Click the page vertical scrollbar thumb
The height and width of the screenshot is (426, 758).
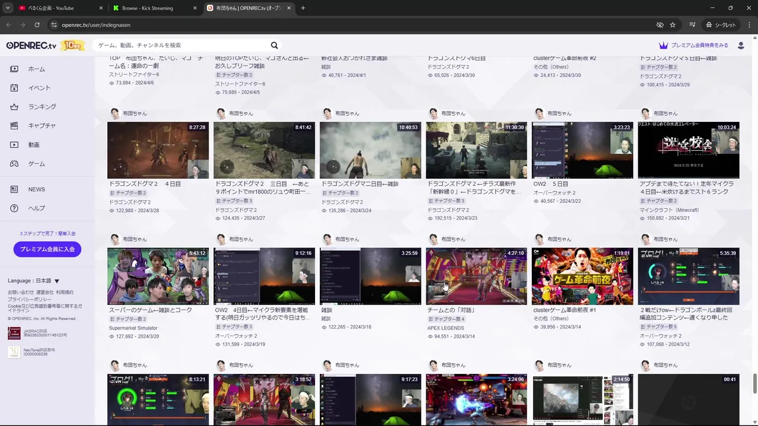coord(754,383)
